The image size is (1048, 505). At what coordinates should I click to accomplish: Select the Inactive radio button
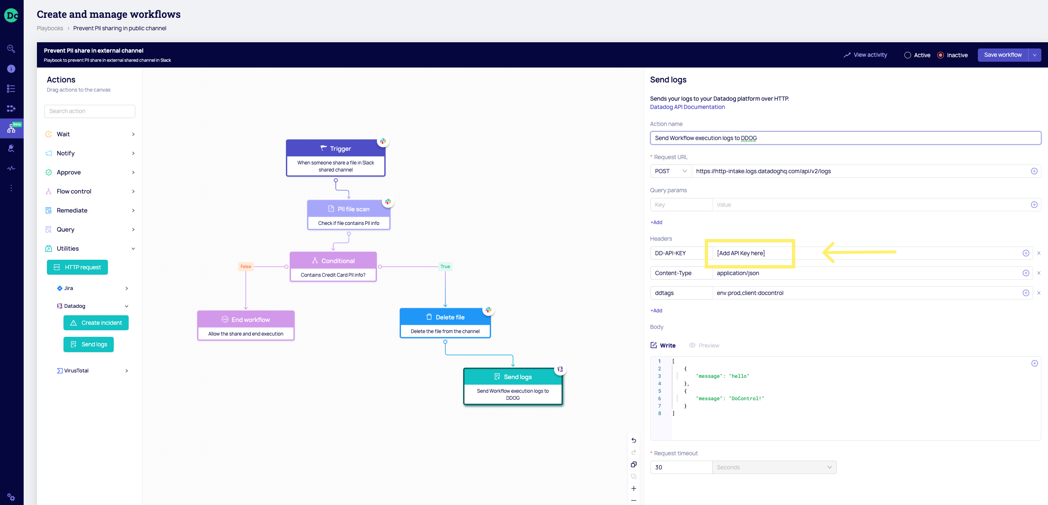coord(941,55)
